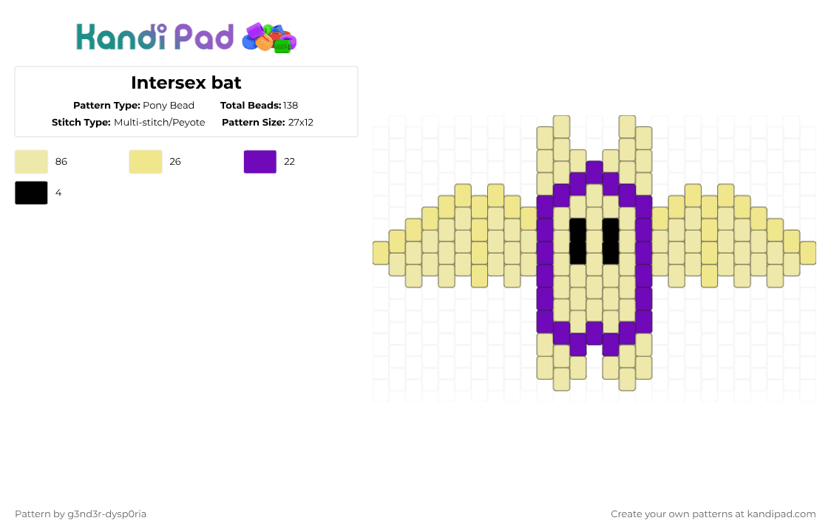
Task: Click the bat pattern's right wing tip bead
Action: [x=807, y=253]
